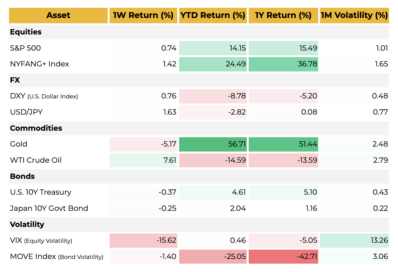Click the VIX -15.62 weekly return cell
Viewport: 398px width, 272px height.
[143, 240]
